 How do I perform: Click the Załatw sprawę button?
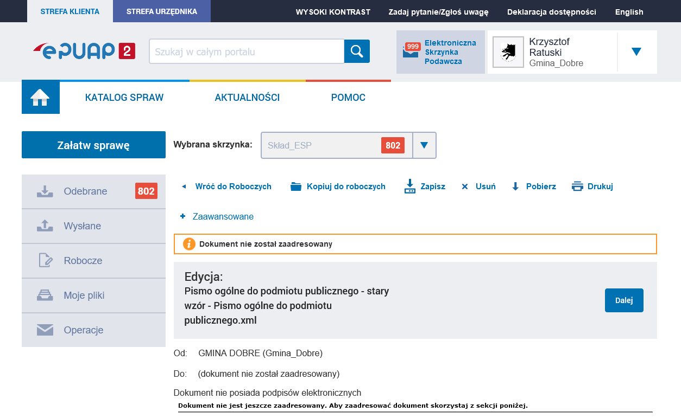pyautogui.click(x=93, y=145)
